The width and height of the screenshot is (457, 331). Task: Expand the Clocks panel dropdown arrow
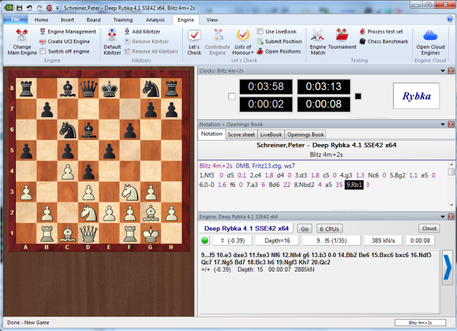click(443, 71)
